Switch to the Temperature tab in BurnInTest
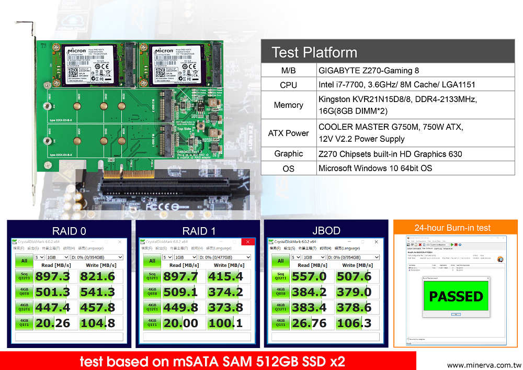523x370 pixels. coord(448,249)
